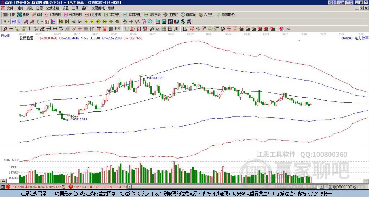Open the P数字表 tool
Viewport: 369px width, 197px height.
tap(93, 14)
